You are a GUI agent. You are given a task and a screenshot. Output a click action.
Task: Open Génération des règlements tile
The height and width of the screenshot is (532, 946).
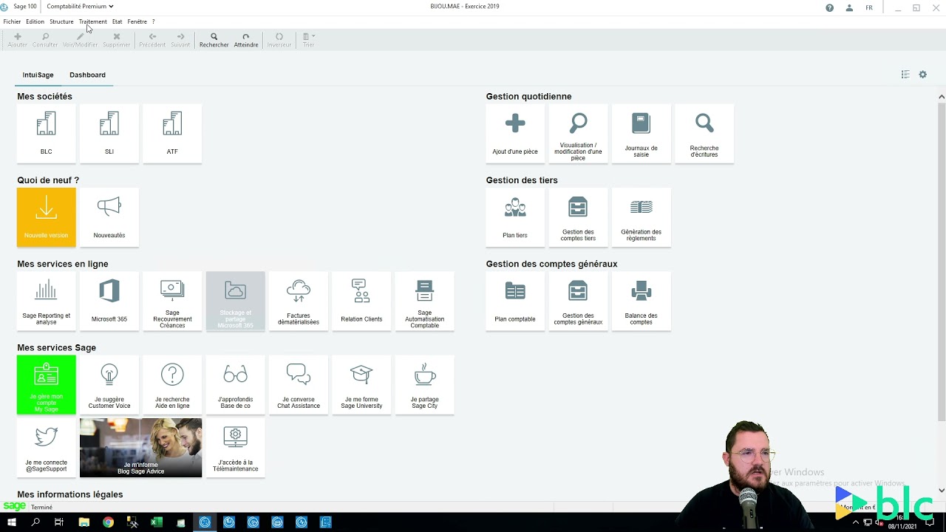641,217
